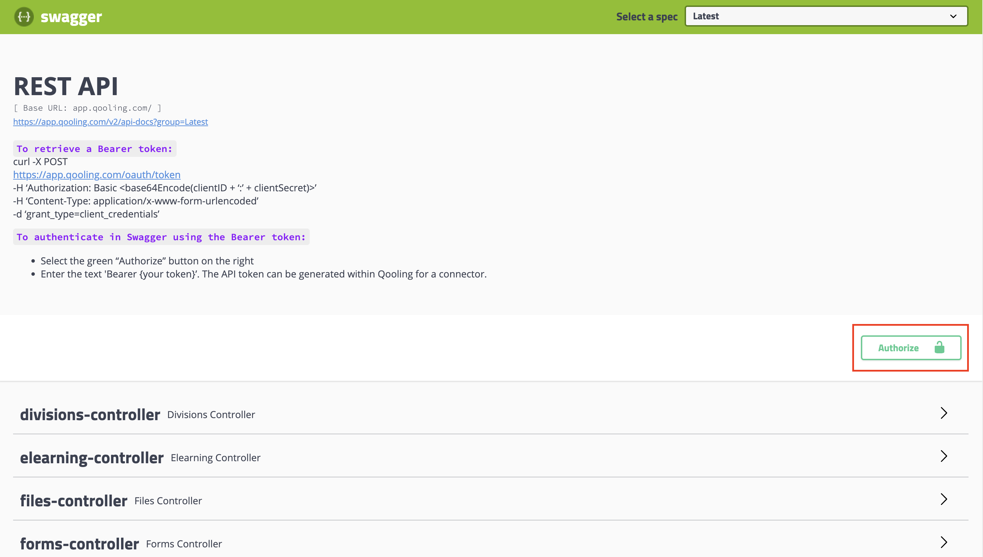Screen dimensions: 983x557
Task: Open the Select a spec dropdown
Action: (x=826, y=17)
